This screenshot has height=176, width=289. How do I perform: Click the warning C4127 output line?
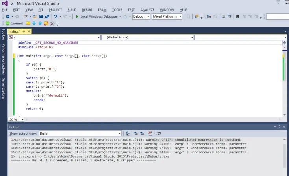click(x=126, y=140)
